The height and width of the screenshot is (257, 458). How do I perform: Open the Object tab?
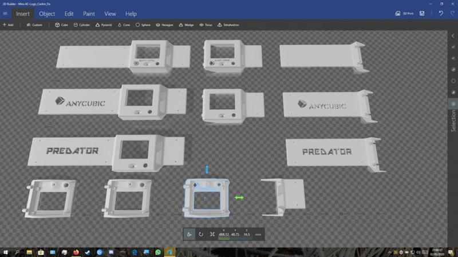[47, 14]
